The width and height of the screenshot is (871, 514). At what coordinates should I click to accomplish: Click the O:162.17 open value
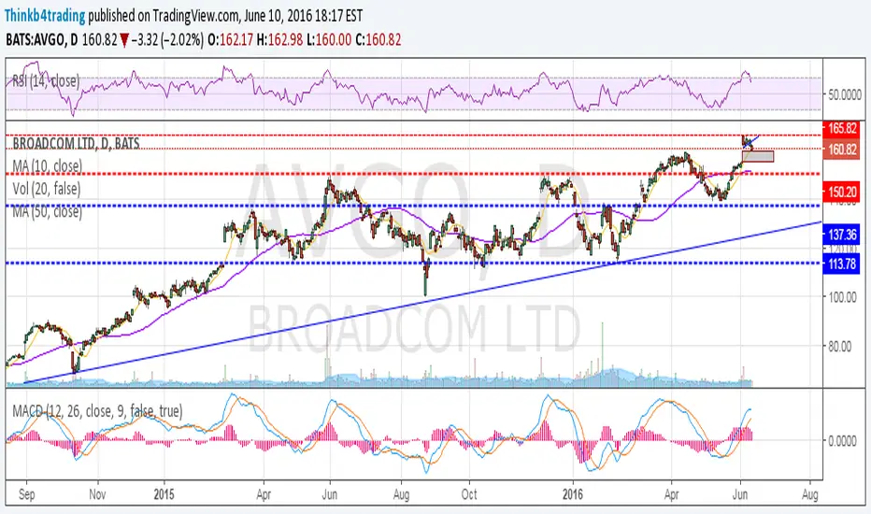pos(231,39)
